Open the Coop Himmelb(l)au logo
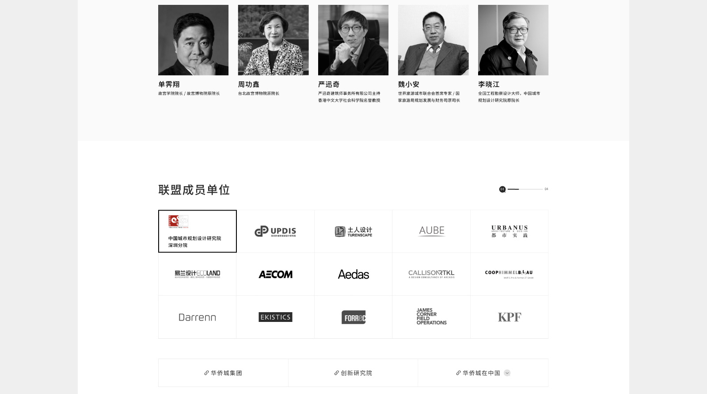 (x=509, y=274)
